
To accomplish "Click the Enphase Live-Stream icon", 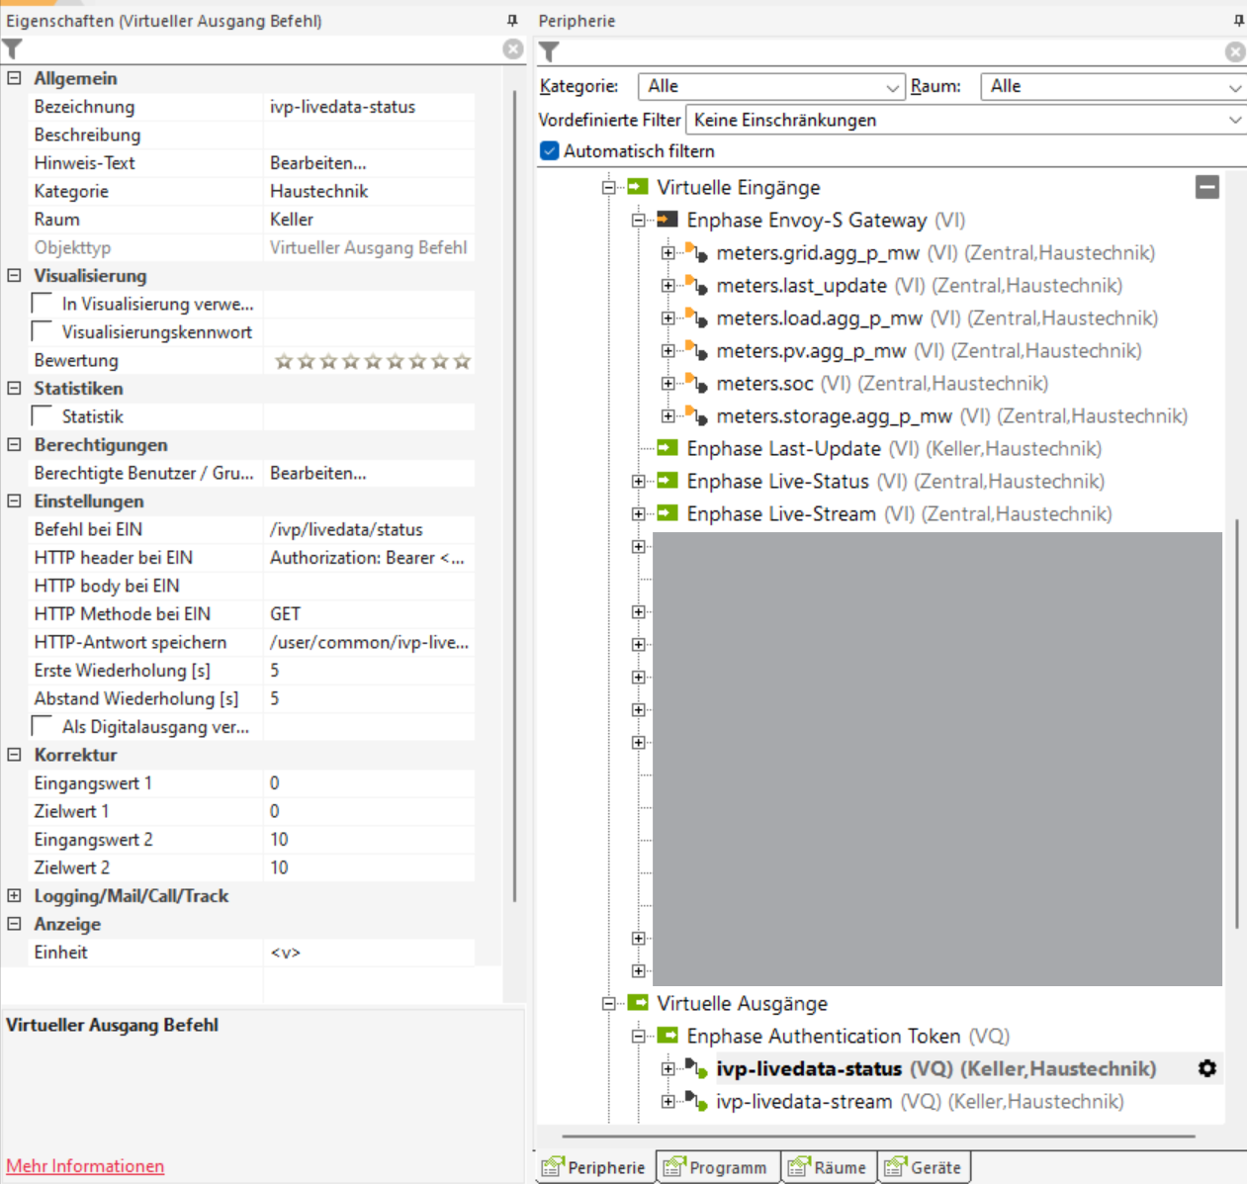I will point(668,513).
